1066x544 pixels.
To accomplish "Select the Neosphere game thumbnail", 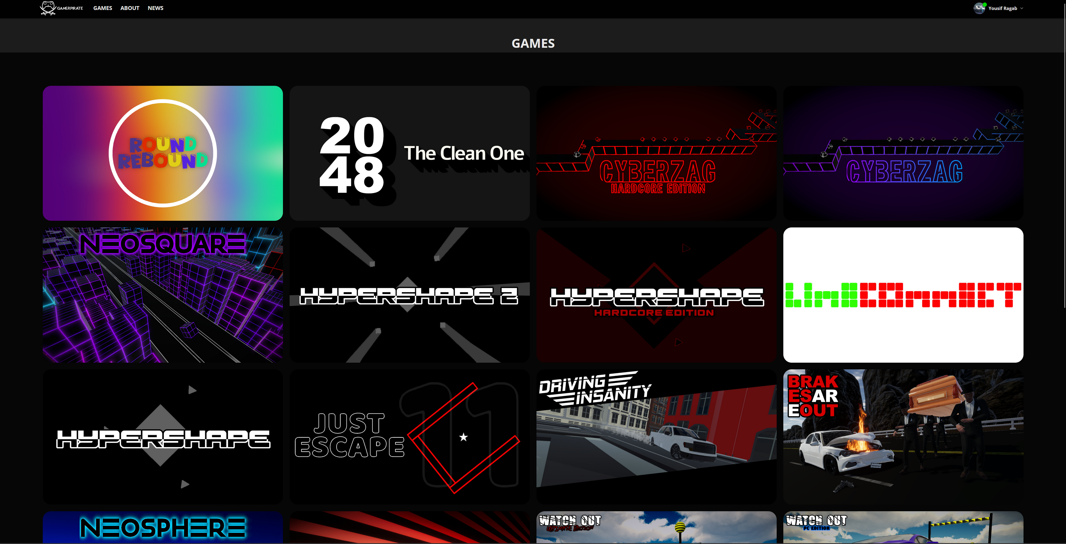I will (x=163, y=527).
